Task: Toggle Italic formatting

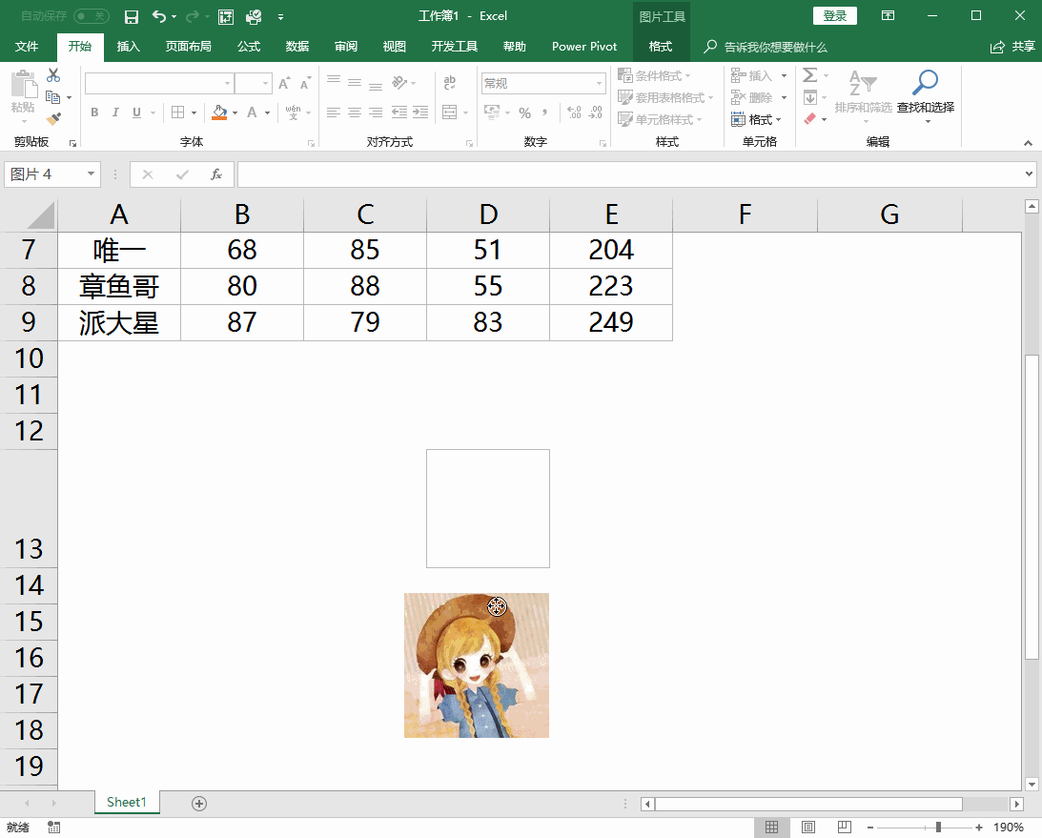Action: point(115,112)
